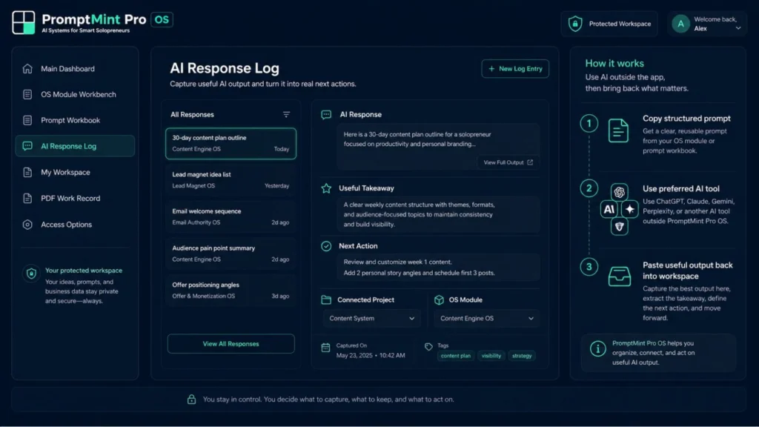This screenshot has width=759, height=427.
Task: Expand the Welcome back Alex account menu chevron
Action: pyautogui.click(x=738, y=28)
